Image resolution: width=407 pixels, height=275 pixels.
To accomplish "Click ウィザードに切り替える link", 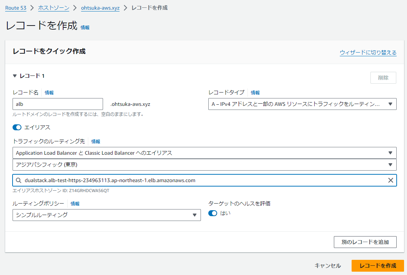I will (368, 52).
